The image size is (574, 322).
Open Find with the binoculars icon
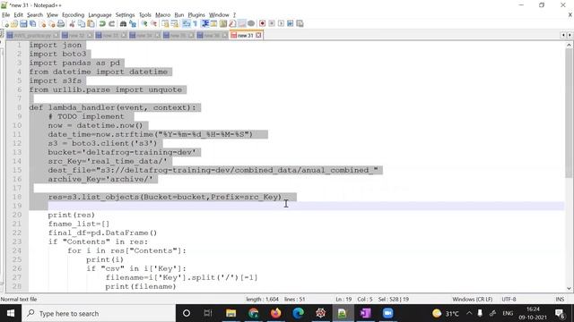(124, 24)
